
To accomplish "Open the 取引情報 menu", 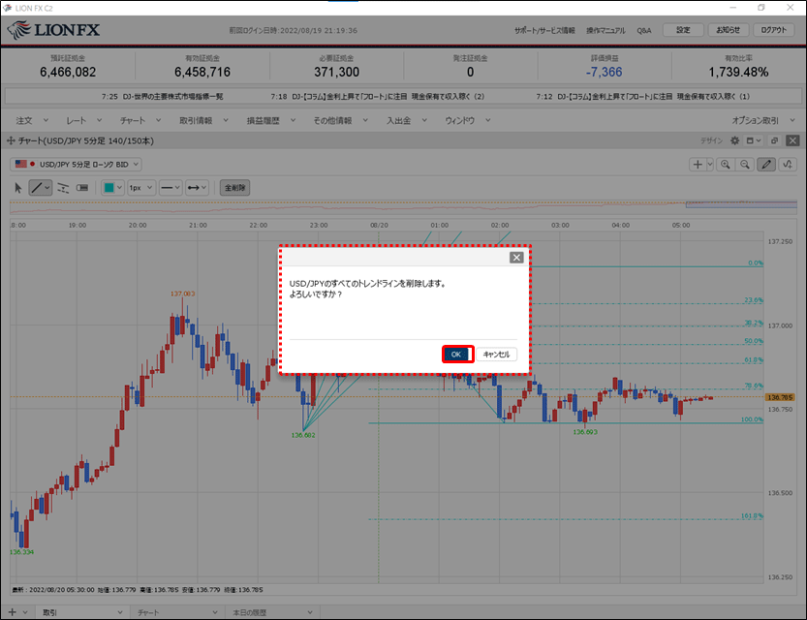I will tap(203, 120).
